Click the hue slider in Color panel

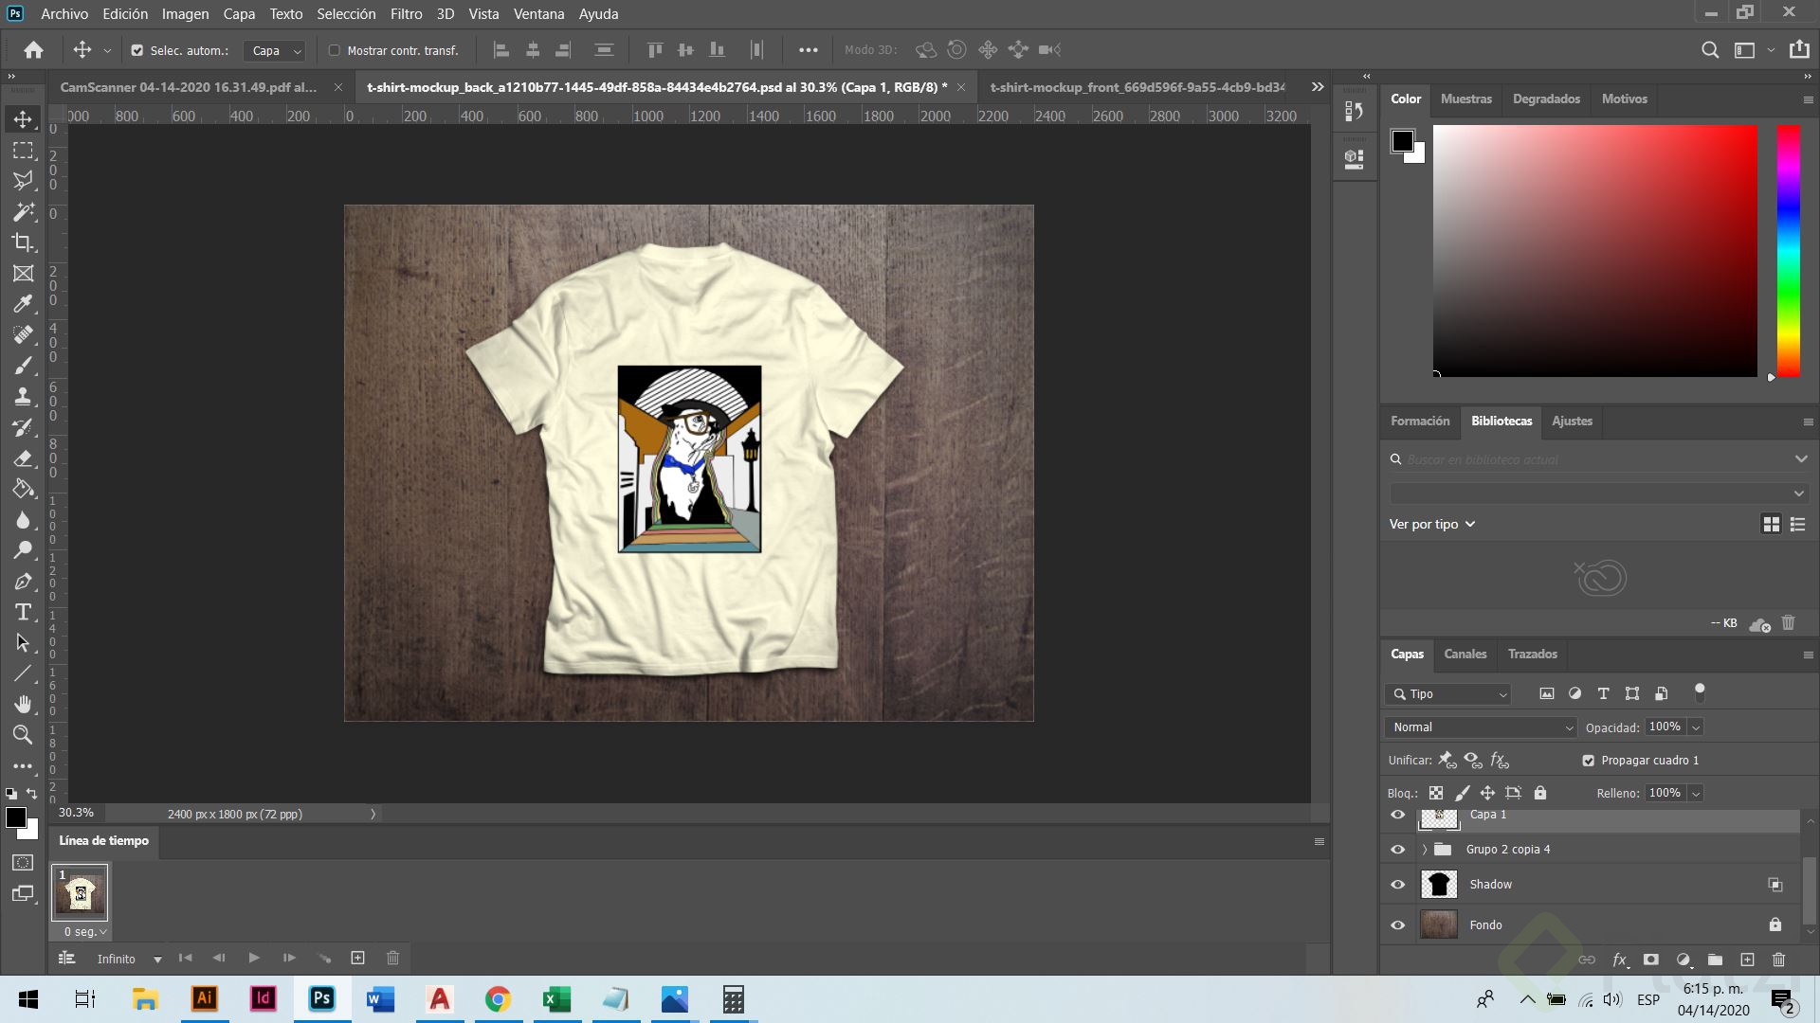point(1788,251)
